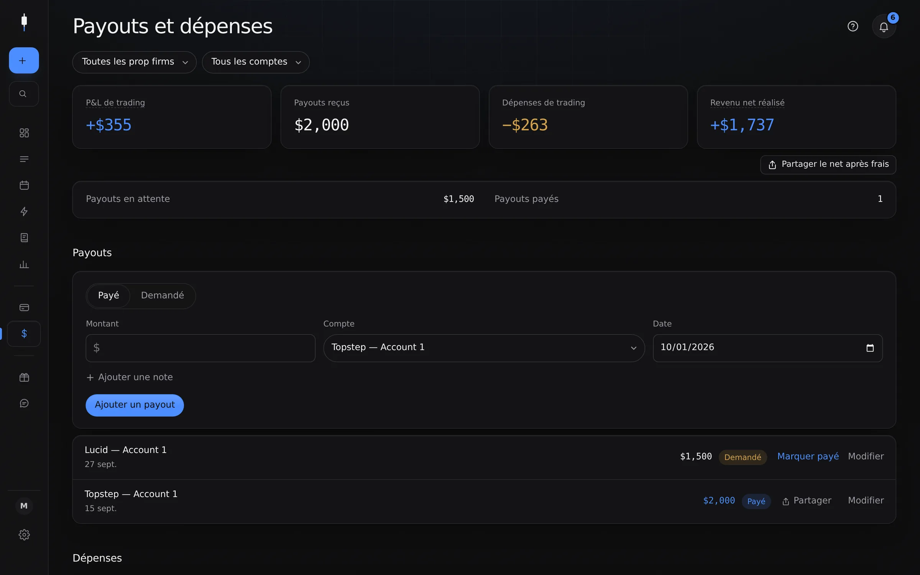Image resolution: width=920 pixels, height=575 pixels.
Task: Click the M profile avatar
Action: click(24, 506)
